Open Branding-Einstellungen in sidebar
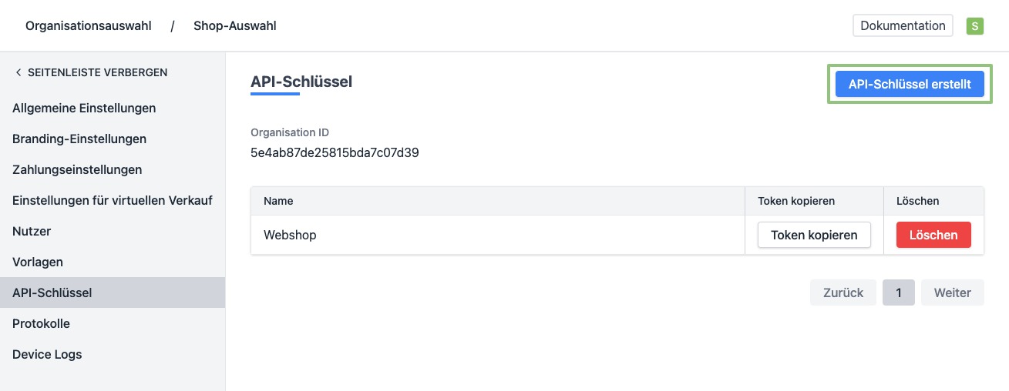Viewport: 1009px width, 391px height. tap(79, 139)
